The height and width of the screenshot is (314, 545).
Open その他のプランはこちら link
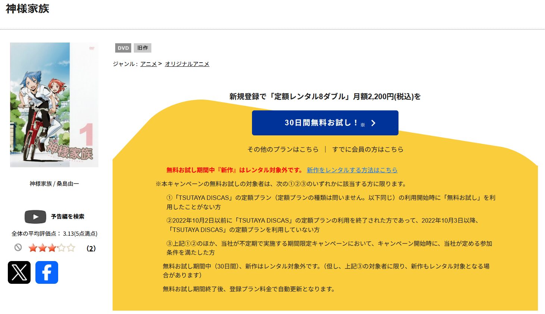point(283,149)
